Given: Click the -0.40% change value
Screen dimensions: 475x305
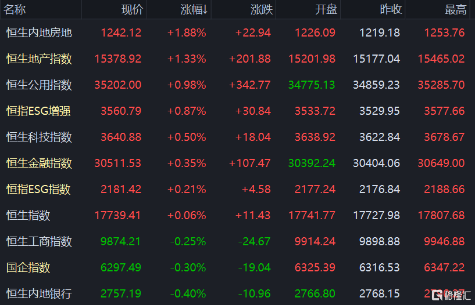Looking at the screenshot, I should click(x=188, y=294).
